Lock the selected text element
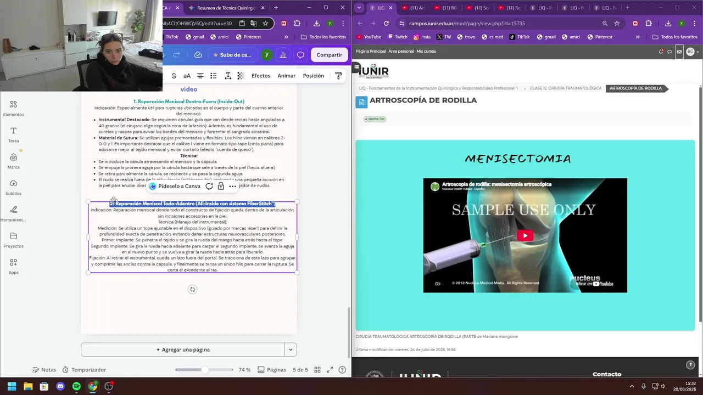 221,186
